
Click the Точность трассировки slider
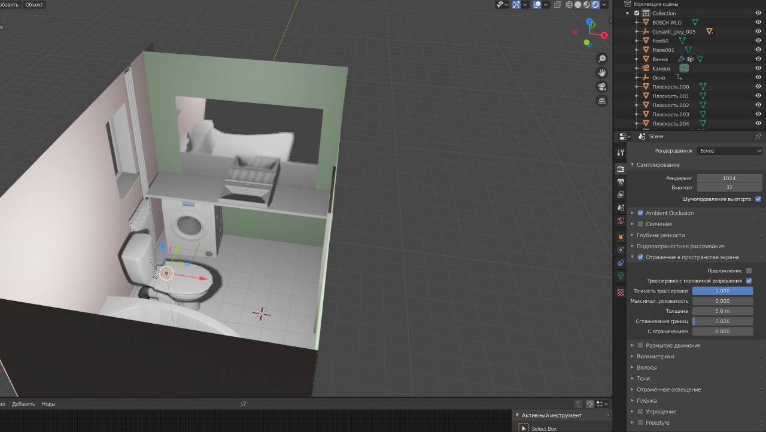coord(722,291)
